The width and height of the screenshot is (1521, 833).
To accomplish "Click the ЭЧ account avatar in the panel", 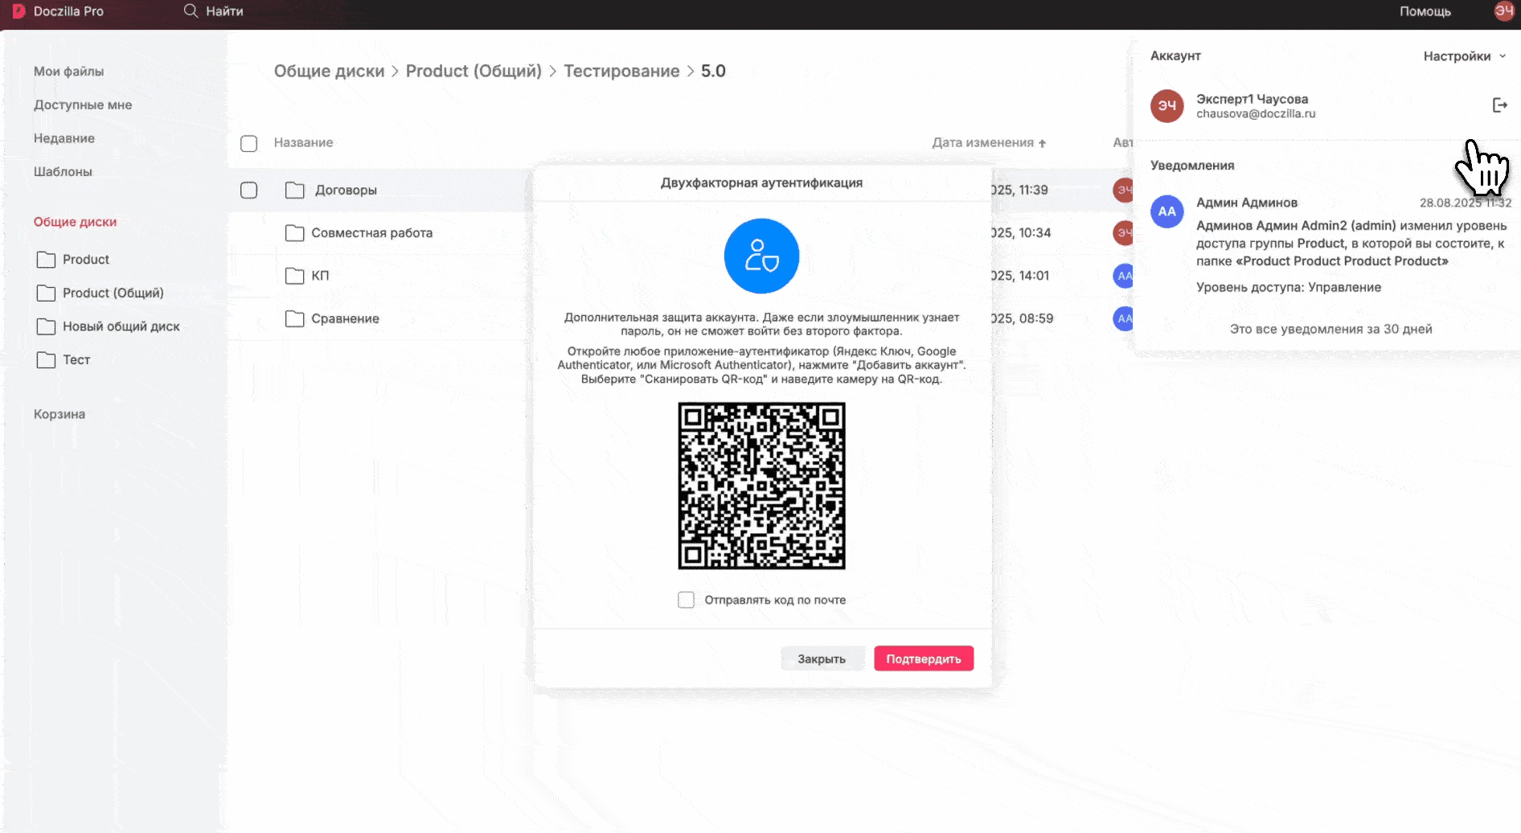I will [x=1166, y=105].
